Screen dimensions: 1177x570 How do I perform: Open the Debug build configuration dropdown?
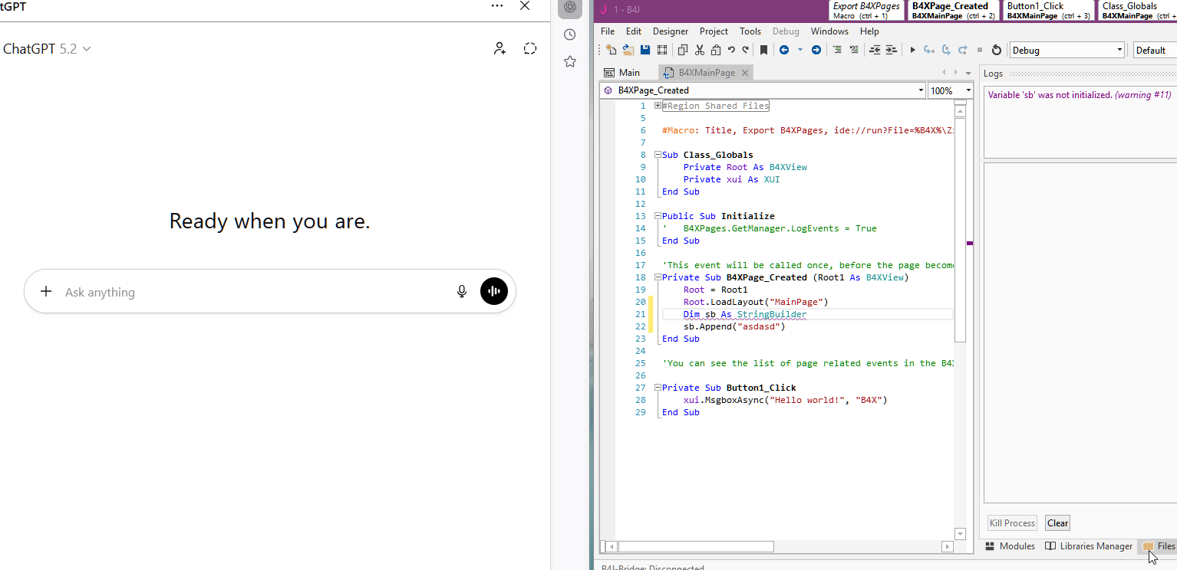(x=1067, y=50)
